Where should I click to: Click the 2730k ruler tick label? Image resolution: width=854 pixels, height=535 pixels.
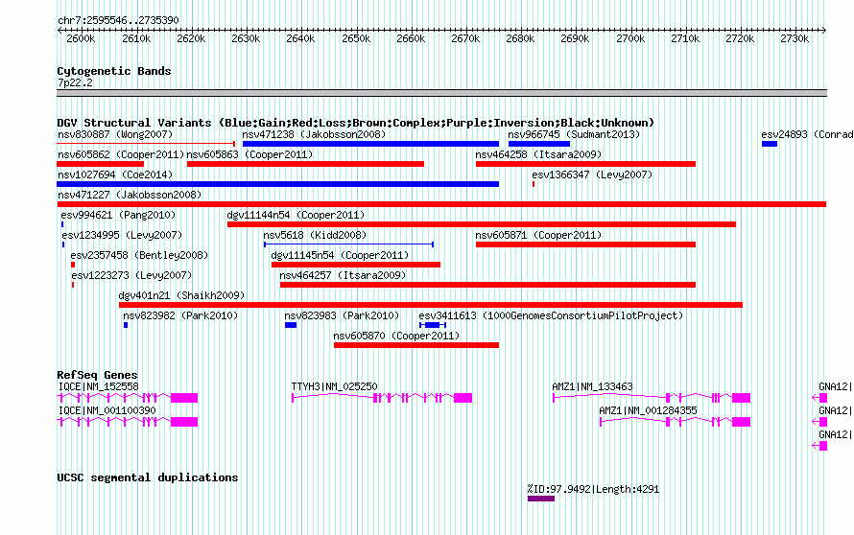coord(795,39)
